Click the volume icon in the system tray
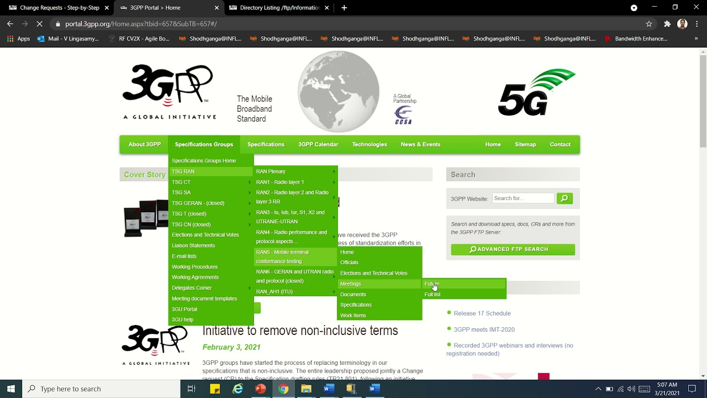 pos(631,389)
